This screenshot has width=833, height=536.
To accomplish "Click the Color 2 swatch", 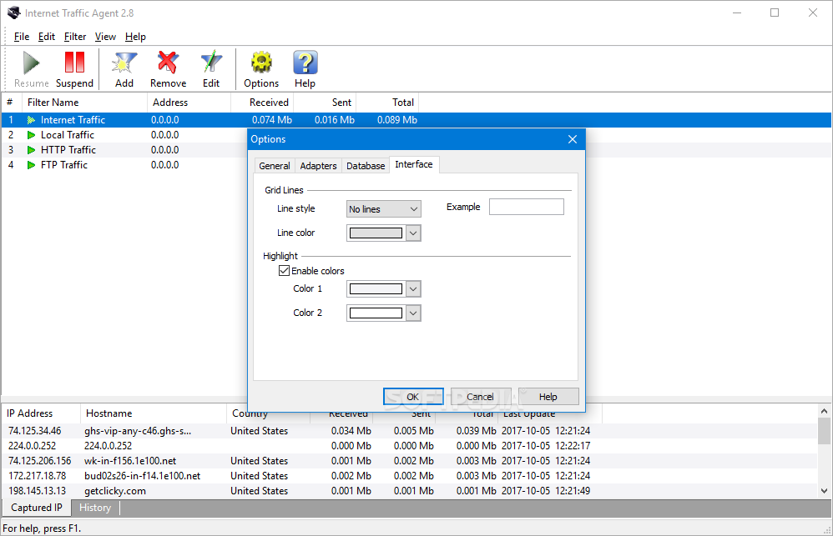I will point(376,313).
